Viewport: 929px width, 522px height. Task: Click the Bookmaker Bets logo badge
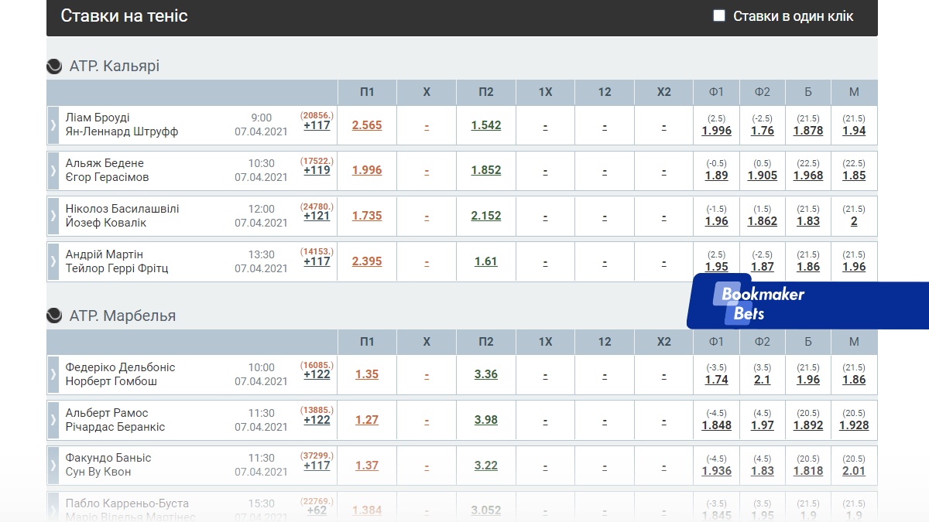click(763, 303)
